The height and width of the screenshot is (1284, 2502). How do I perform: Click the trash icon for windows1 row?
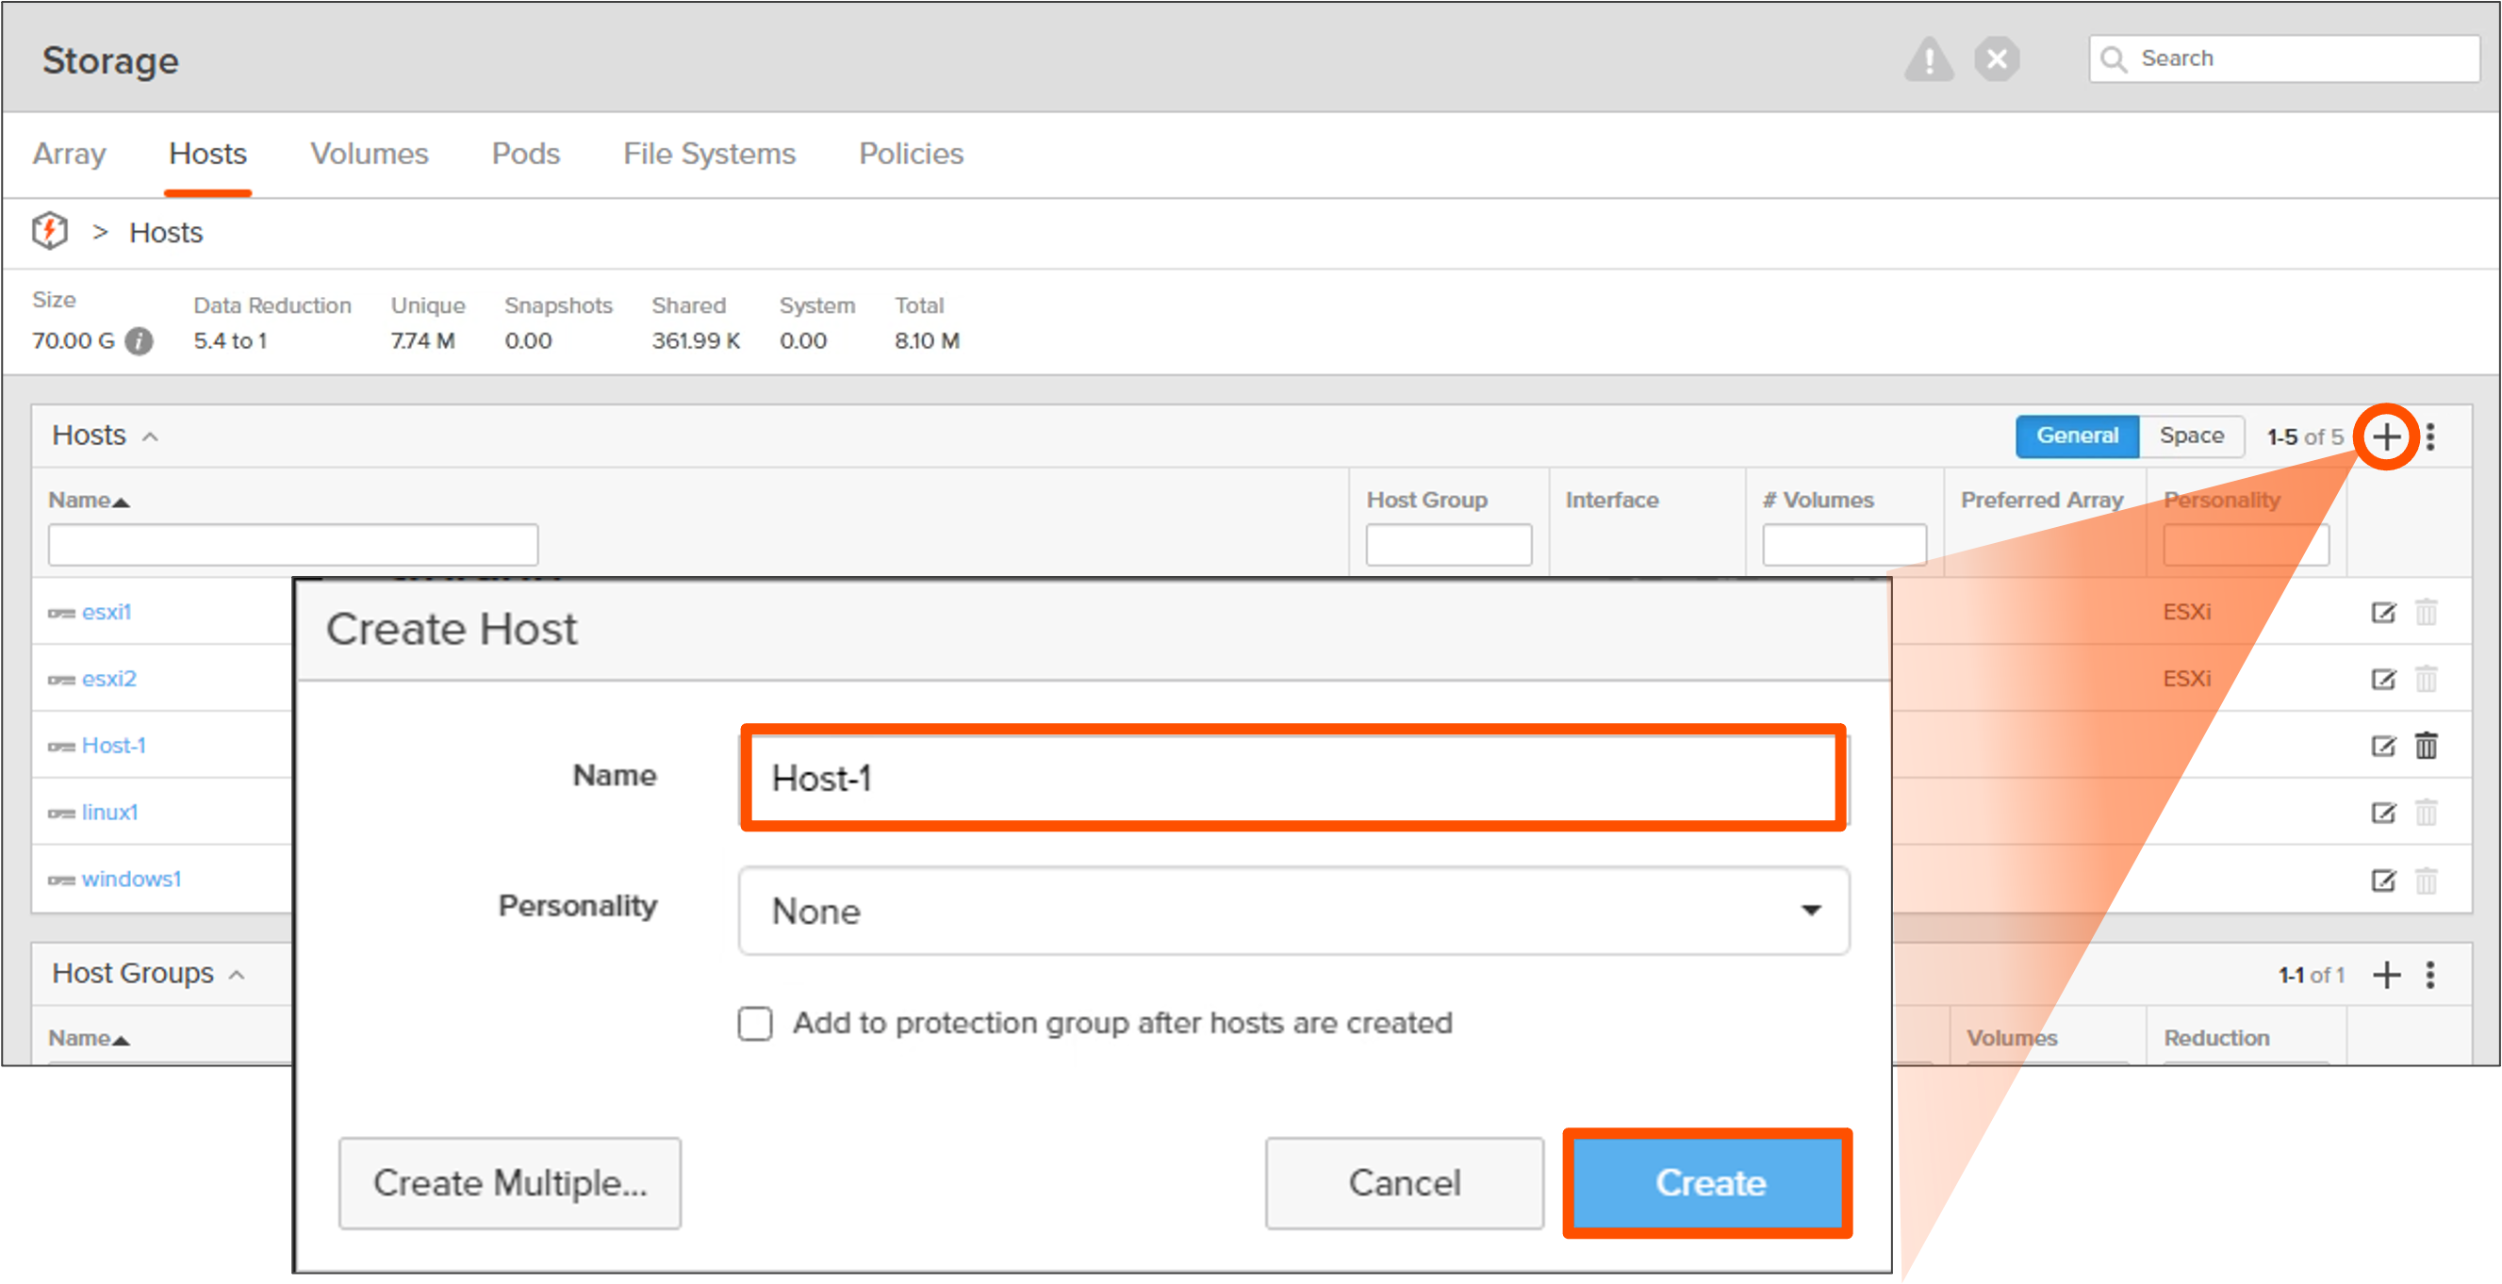(2427, 880)
